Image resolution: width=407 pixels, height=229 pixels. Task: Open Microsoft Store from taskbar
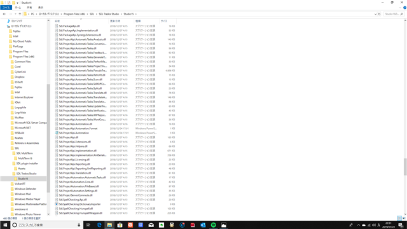point(120,225)
